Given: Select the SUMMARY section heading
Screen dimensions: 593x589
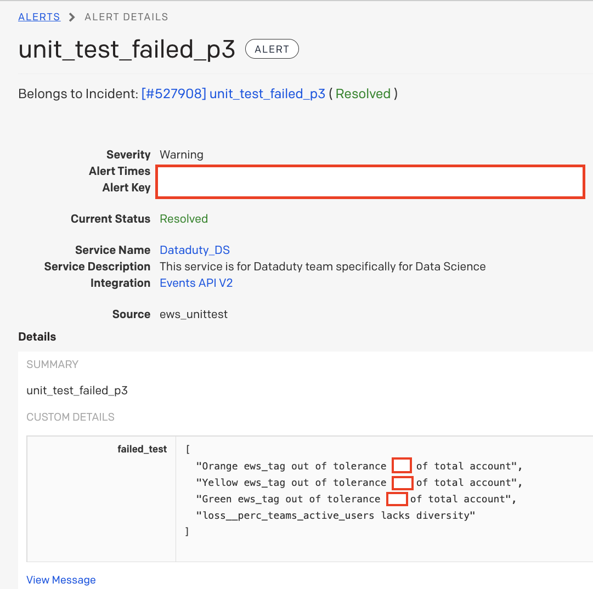Looking at the screenshot, I should click(x=53, y=364).
